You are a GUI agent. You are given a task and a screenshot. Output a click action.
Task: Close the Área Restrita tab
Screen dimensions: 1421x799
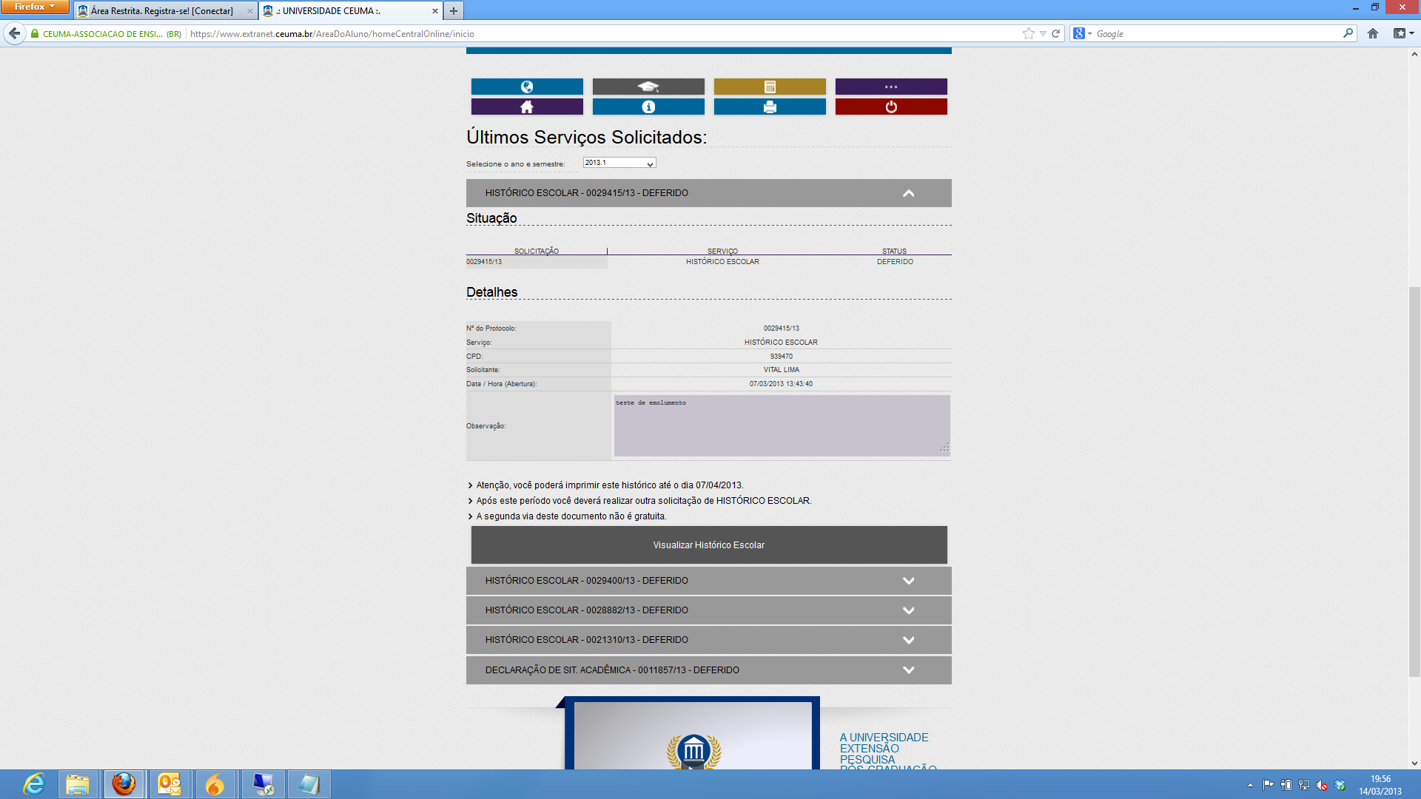[x=250, y=11]
